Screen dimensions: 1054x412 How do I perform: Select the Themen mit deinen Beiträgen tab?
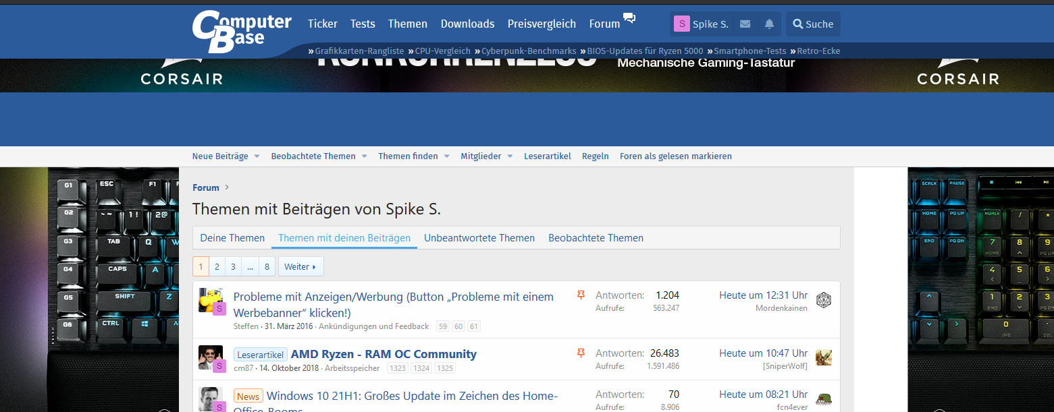coord(344,238)
